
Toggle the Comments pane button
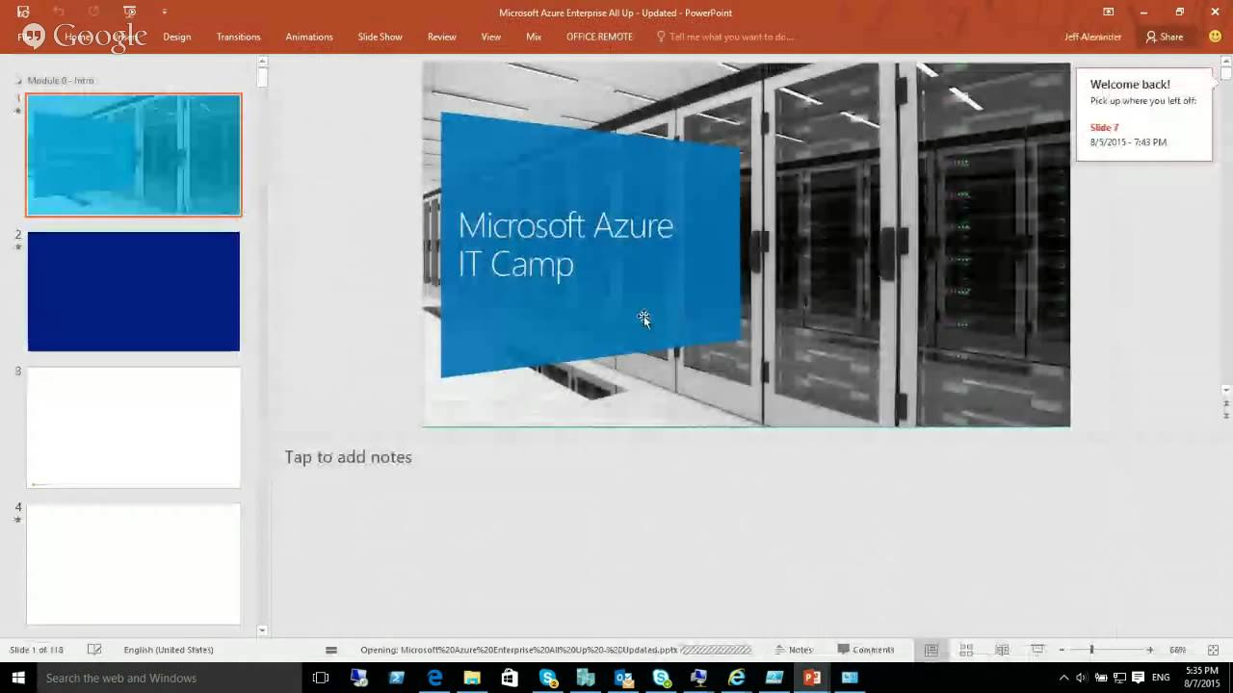pos(866,650)
